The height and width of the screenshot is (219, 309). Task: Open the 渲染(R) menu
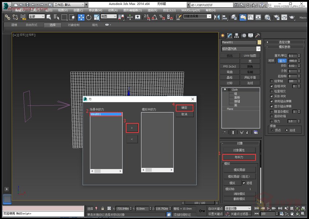coord(153,10)
